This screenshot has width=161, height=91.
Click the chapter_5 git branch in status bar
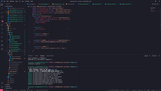point(7,90)
